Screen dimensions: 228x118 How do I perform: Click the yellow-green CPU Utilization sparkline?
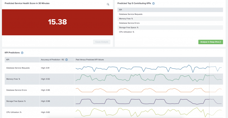[148, 112]
